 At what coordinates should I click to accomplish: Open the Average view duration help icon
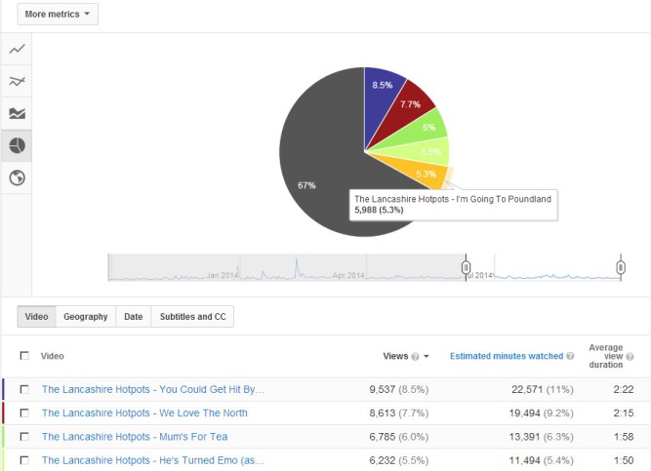[x=630, y=357]
